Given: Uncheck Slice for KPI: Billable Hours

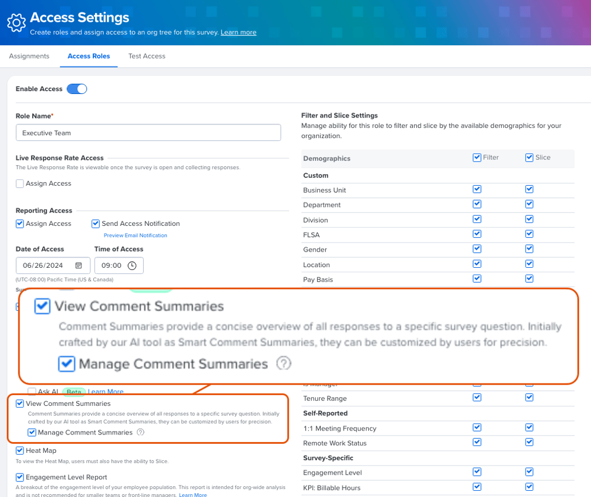Looking at the screenshot, I should tap(529, 487).
